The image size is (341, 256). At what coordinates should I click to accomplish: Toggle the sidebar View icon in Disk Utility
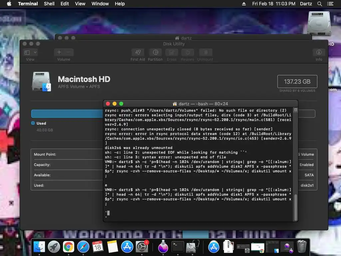(27, 52)
